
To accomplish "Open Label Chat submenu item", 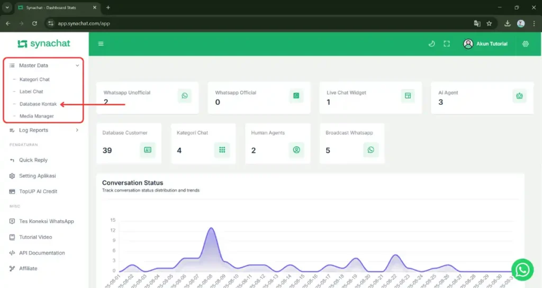I will click(31, 92).
